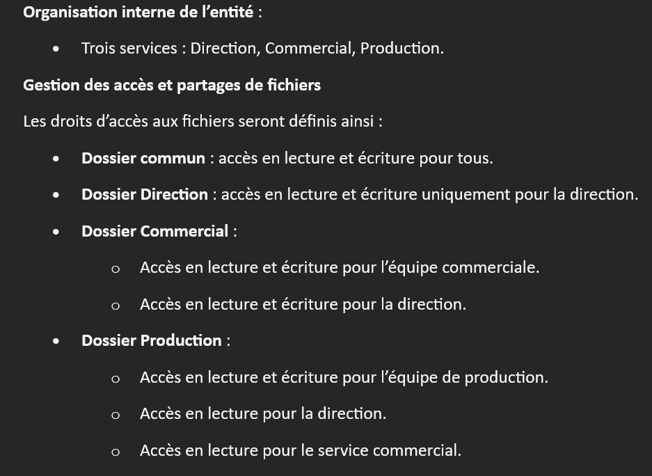Click the text "pour l'équipe commerciale"

coord(440,267)
